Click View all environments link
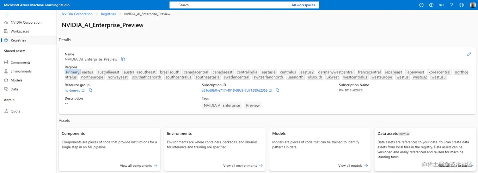478x173 pixels. point(240,165)
